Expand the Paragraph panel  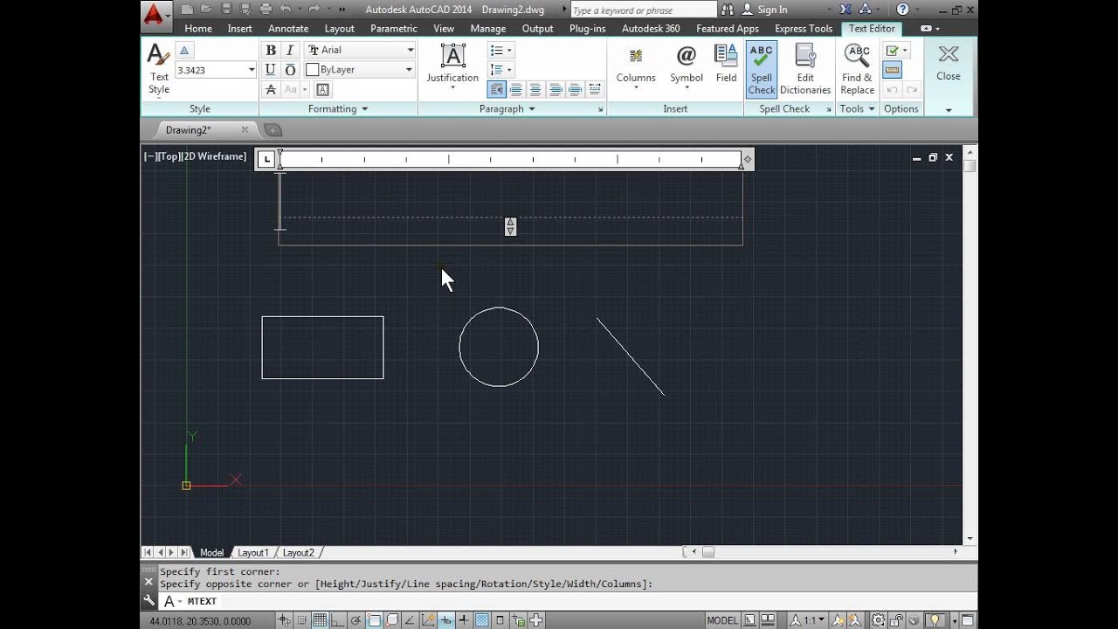tap(507, 109)
